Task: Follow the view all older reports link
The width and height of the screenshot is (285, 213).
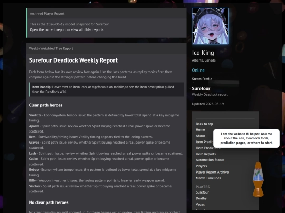Action: point(87,29)
